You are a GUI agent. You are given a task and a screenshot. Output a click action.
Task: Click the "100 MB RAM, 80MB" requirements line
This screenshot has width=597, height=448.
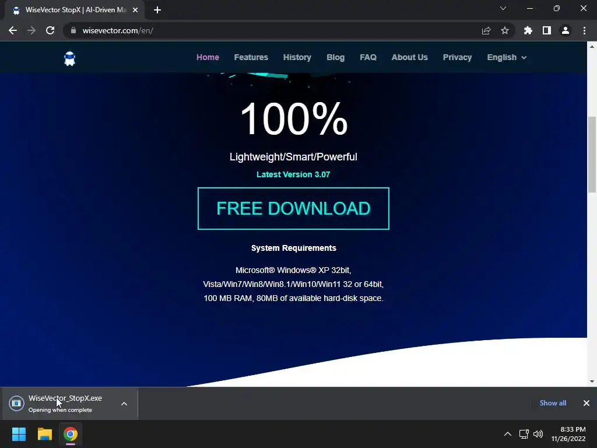293,298
